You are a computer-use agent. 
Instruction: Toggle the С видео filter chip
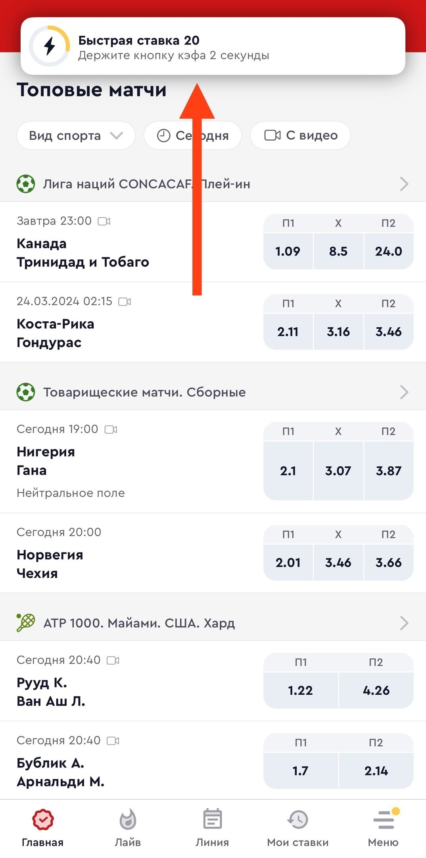pyautogui.click(x=300, y=135)
